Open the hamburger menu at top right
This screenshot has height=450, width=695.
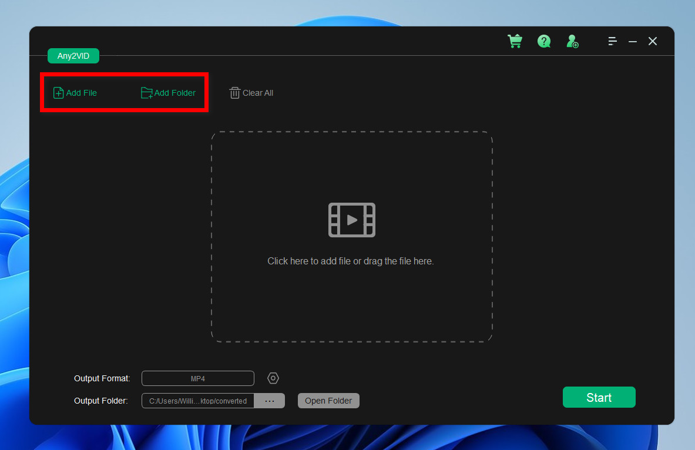[612, 41]
